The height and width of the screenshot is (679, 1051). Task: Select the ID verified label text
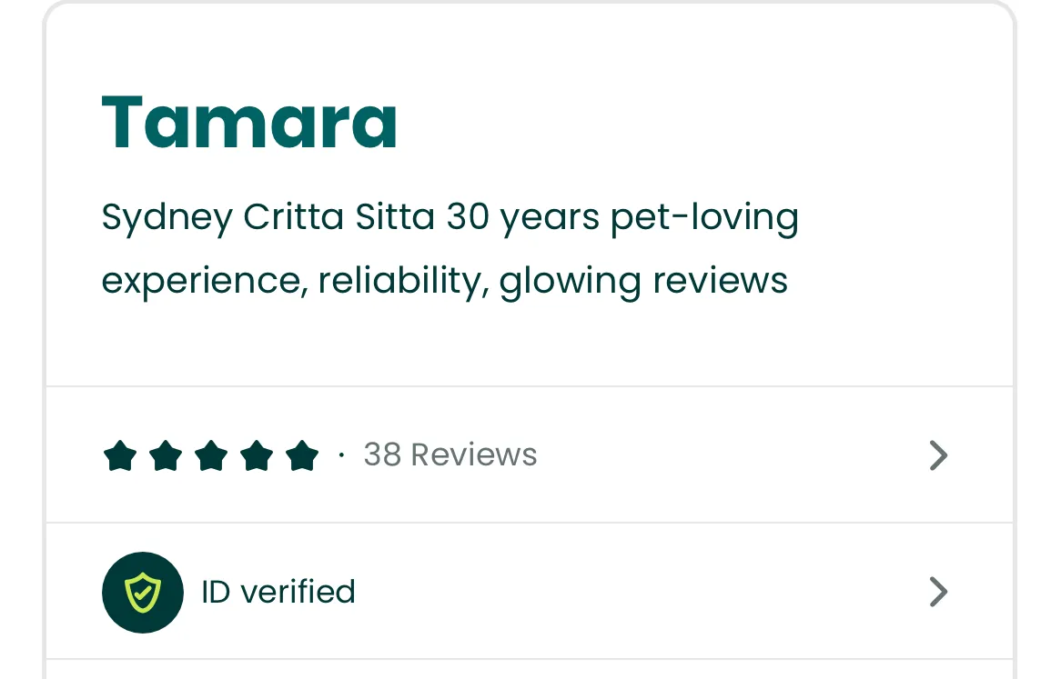pos(278,592)
